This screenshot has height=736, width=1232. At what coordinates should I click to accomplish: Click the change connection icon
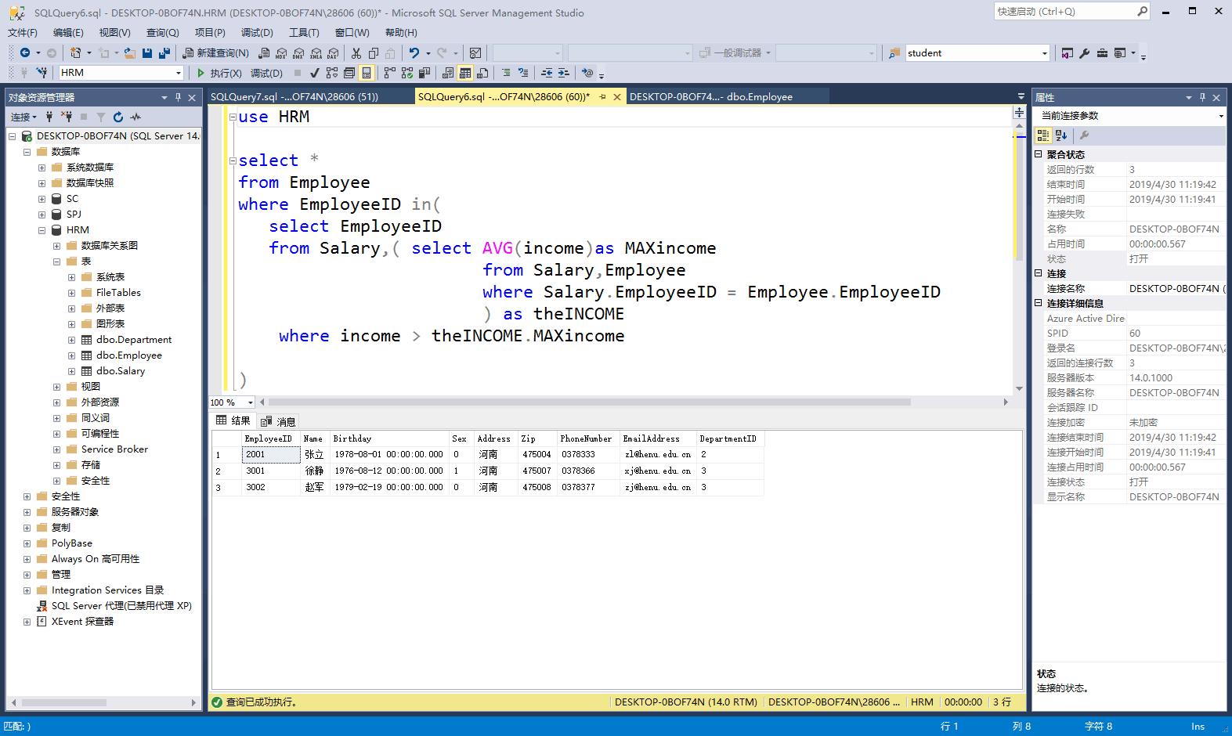click(x=42, y=73)
